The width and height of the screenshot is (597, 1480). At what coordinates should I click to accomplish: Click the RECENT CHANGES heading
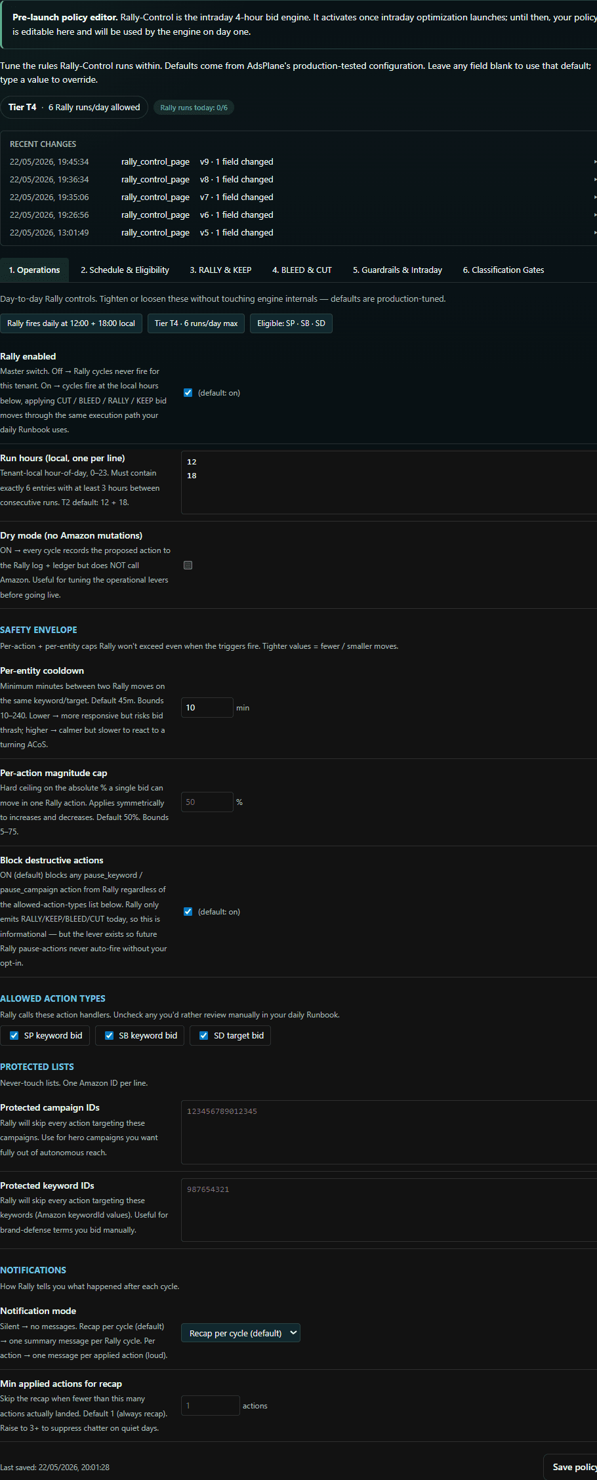[43, 144]
